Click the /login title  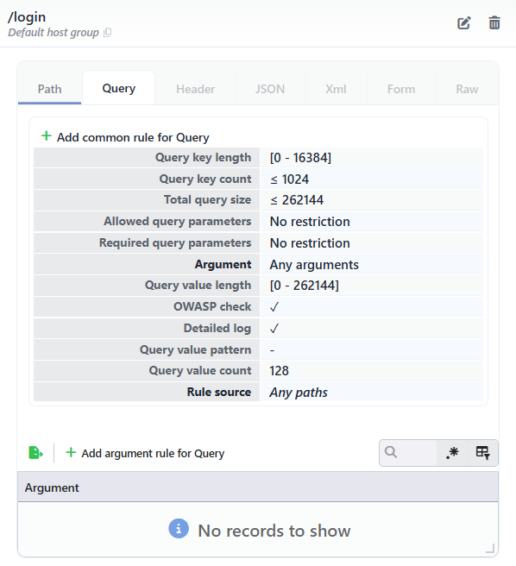click(27, 17)
